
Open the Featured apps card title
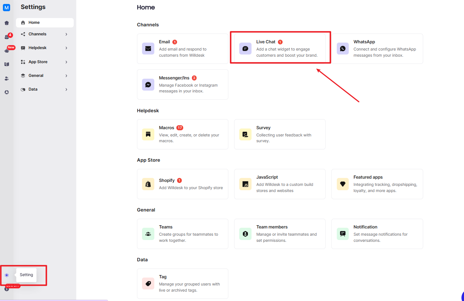(368, 177)
